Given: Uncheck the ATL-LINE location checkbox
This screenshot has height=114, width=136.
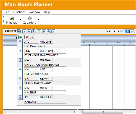Looking at the screenshot, I should click(20, 42).
